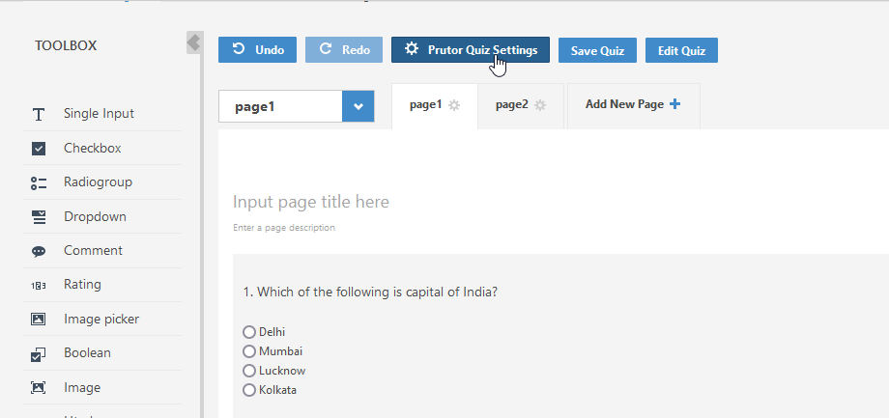This screenshot has height=418, width=889.
Task: Click the Single Input text icon
Action: pyautogui.click(x=39, y=115)
